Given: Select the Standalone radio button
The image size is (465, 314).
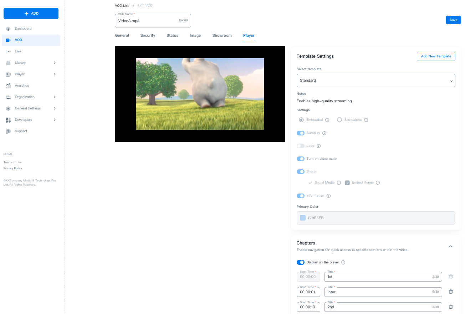Looking at the screenshot, I should coord(339,120).
